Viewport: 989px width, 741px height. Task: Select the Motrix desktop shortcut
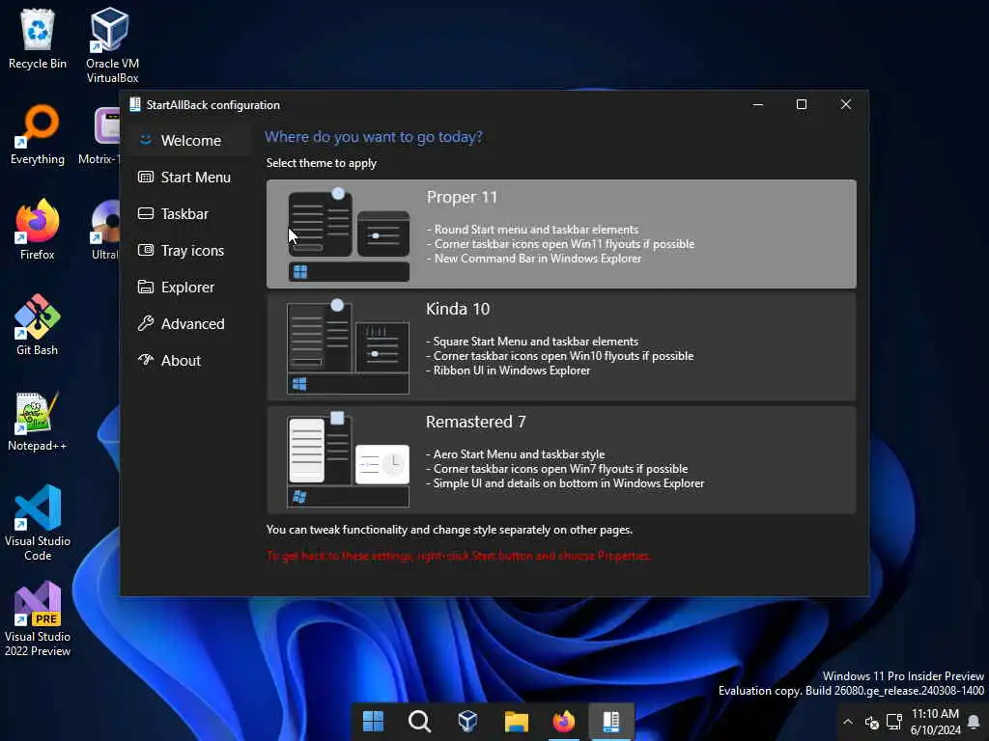pyautogui.click(x=99, y=135)
